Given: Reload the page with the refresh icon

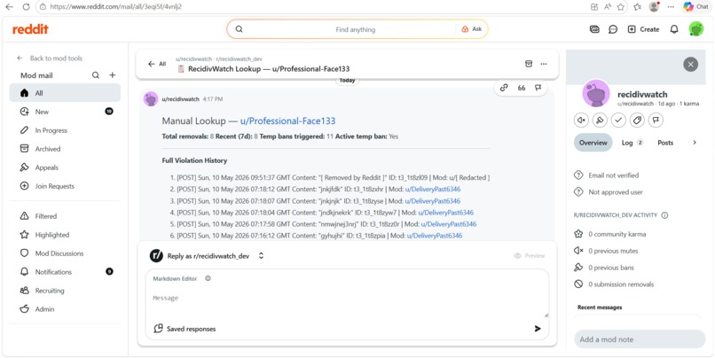Looking at the screenshot, I should click(x=26, y=7).
